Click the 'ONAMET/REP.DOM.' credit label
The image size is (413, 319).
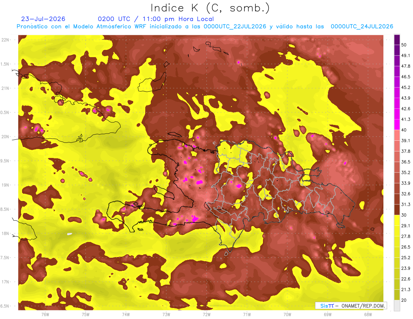pos(363,306)
